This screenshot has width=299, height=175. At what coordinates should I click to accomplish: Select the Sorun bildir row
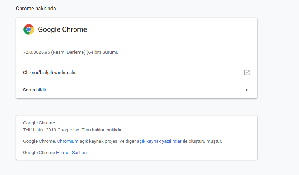click(x=137, y=90)
